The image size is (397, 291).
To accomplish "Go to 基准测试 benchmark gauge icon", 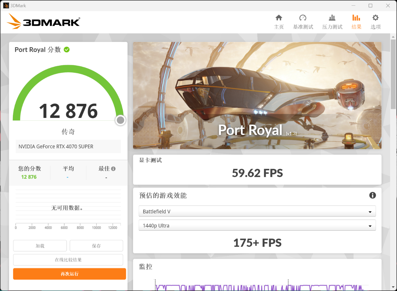I will coord(303,18).
